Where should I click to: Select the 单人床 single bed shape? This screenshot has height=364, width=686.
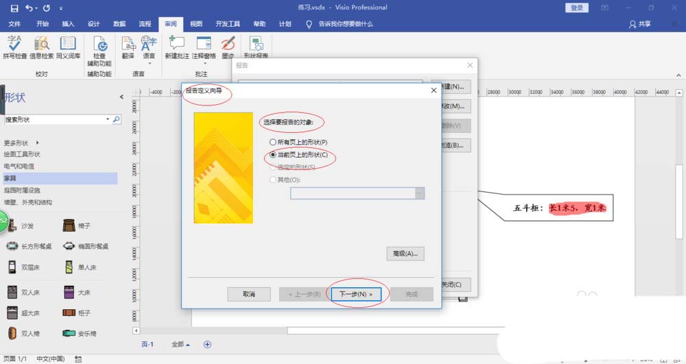coord(80,267)
